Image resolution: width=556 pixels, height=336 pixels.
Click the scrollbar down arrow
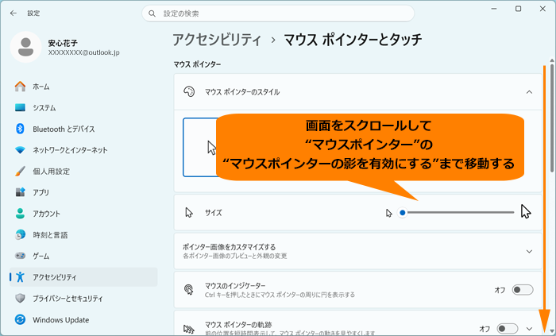point(552,330)
